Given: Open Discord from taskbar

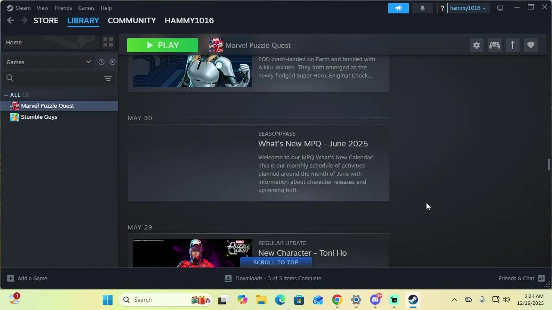Looking at the screenshot, I should click(375, 300).
